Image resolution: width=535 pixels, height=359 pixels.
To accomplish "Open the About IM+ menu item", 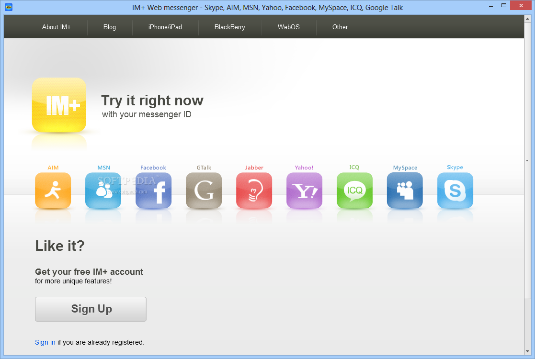I will click(x=57, y=27).
